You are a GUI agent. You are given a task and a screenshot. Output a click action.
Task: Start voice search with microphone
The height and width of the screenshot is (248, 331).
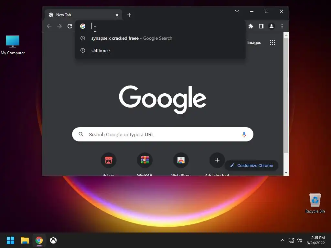[x=244, y=134]
